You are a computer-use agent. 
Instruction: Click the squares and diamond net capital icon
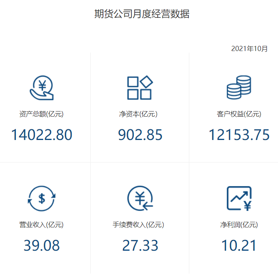click(x=140, y=87)
